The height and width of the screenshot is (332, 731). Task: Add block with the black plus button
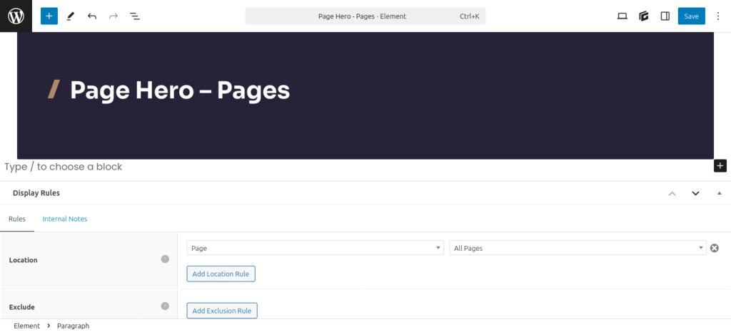click(720, 165)
